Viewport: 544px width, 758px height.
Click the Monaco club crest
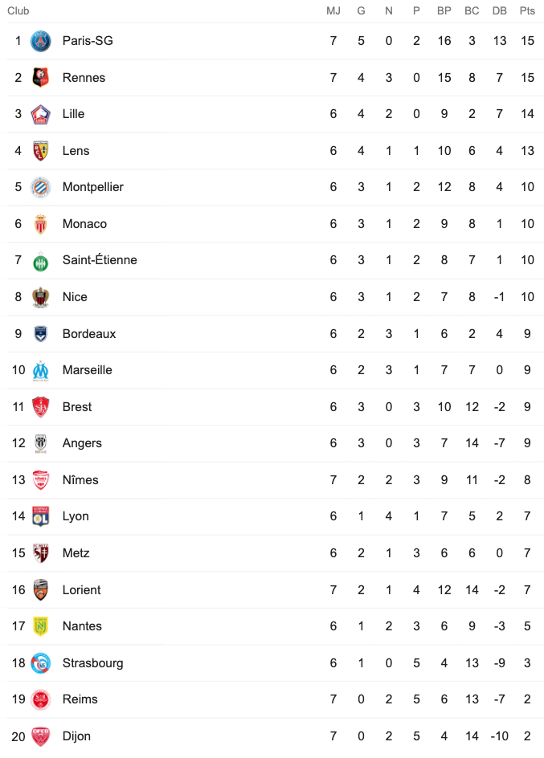click(41, 224)
